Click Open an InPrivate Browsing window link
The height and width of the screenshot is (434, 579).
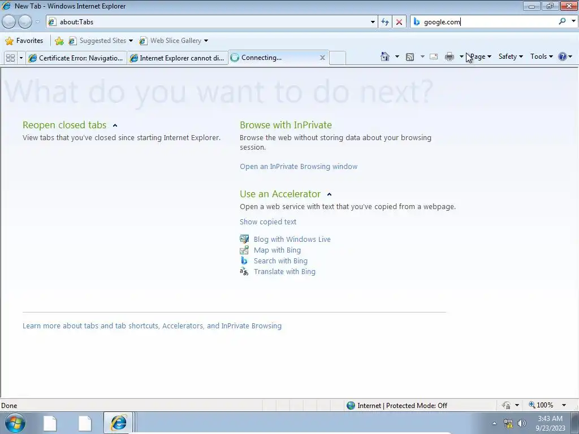pyautogui.click(x=299, y=167)
